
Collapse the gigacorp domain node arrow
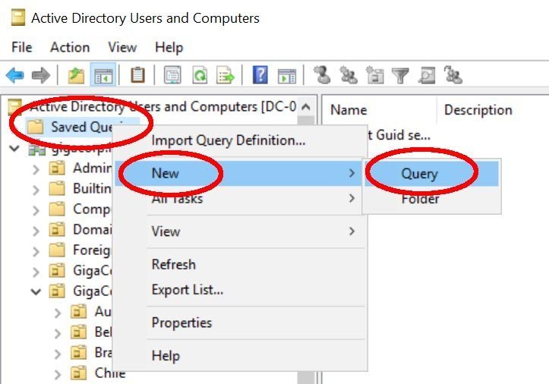[14, 149]
